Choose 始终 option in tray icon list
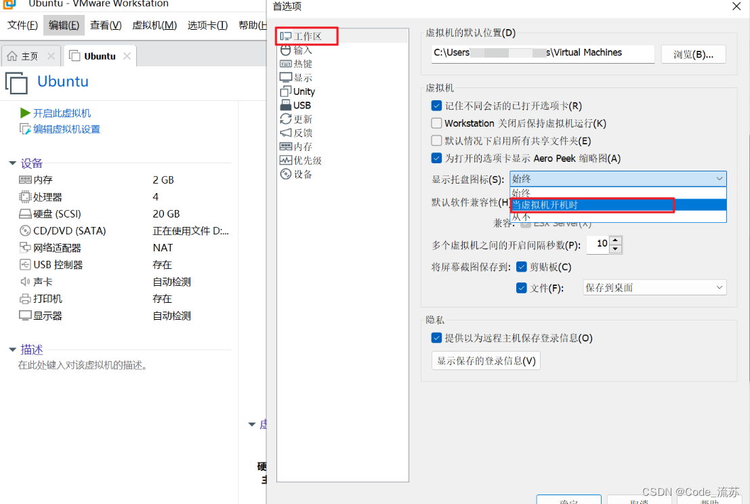 (x=618, y=192)
